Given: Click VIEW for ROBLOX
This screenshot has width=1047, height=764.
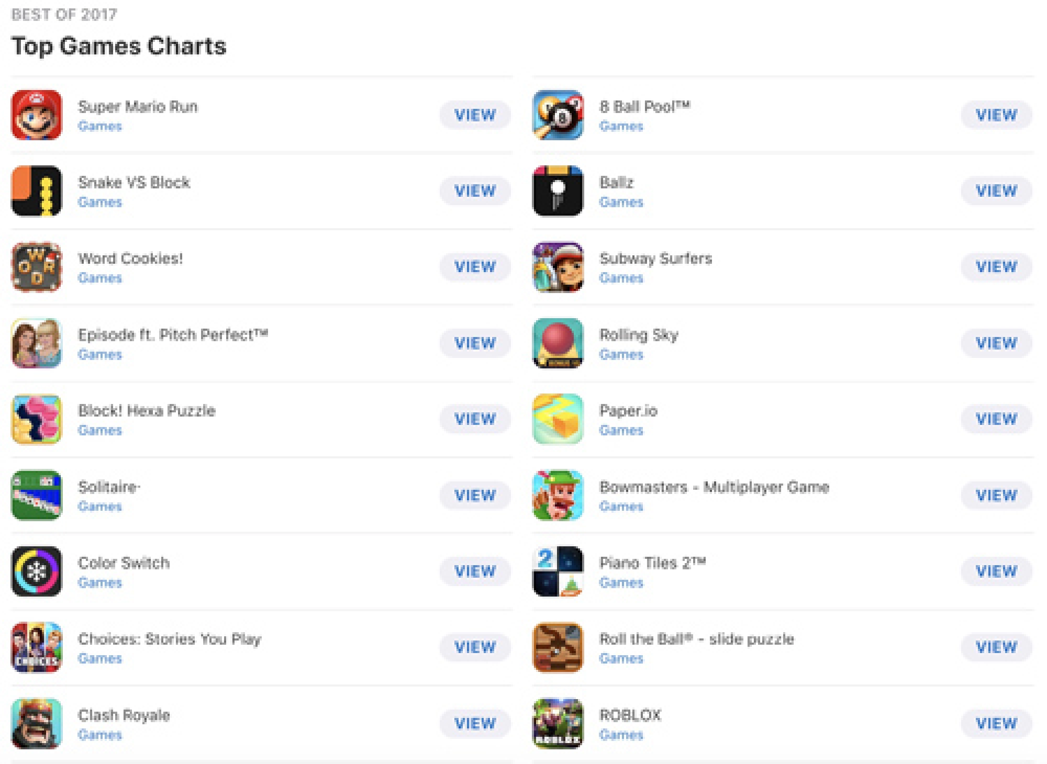Looking at the screenshot, I should click(996, 723).
